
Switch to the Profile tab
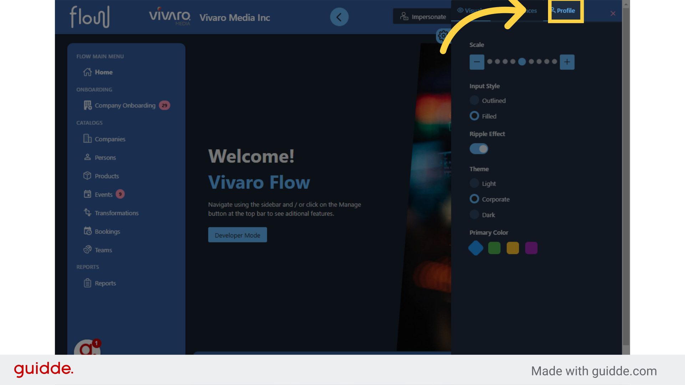[565, 11]
